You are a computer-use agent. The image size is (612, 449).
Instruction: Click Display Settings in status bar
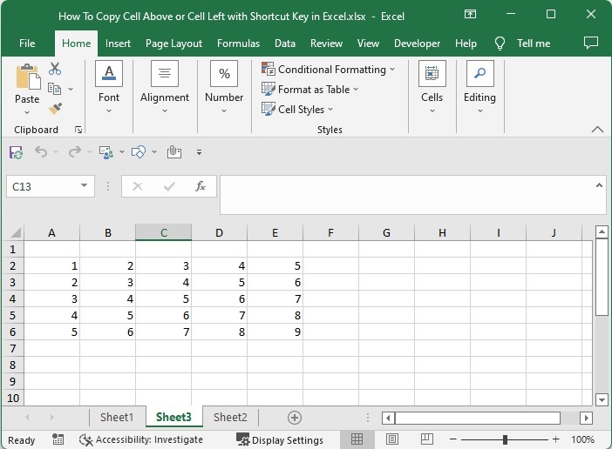[x=279, y=439]
